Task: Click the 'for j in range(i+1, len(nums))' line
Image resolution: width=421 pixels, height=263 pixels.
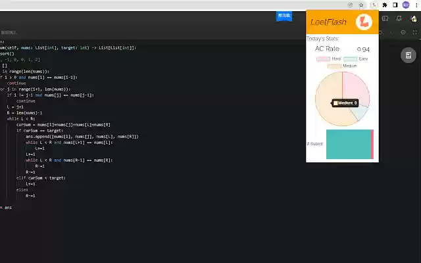Action: click(35, 89)
